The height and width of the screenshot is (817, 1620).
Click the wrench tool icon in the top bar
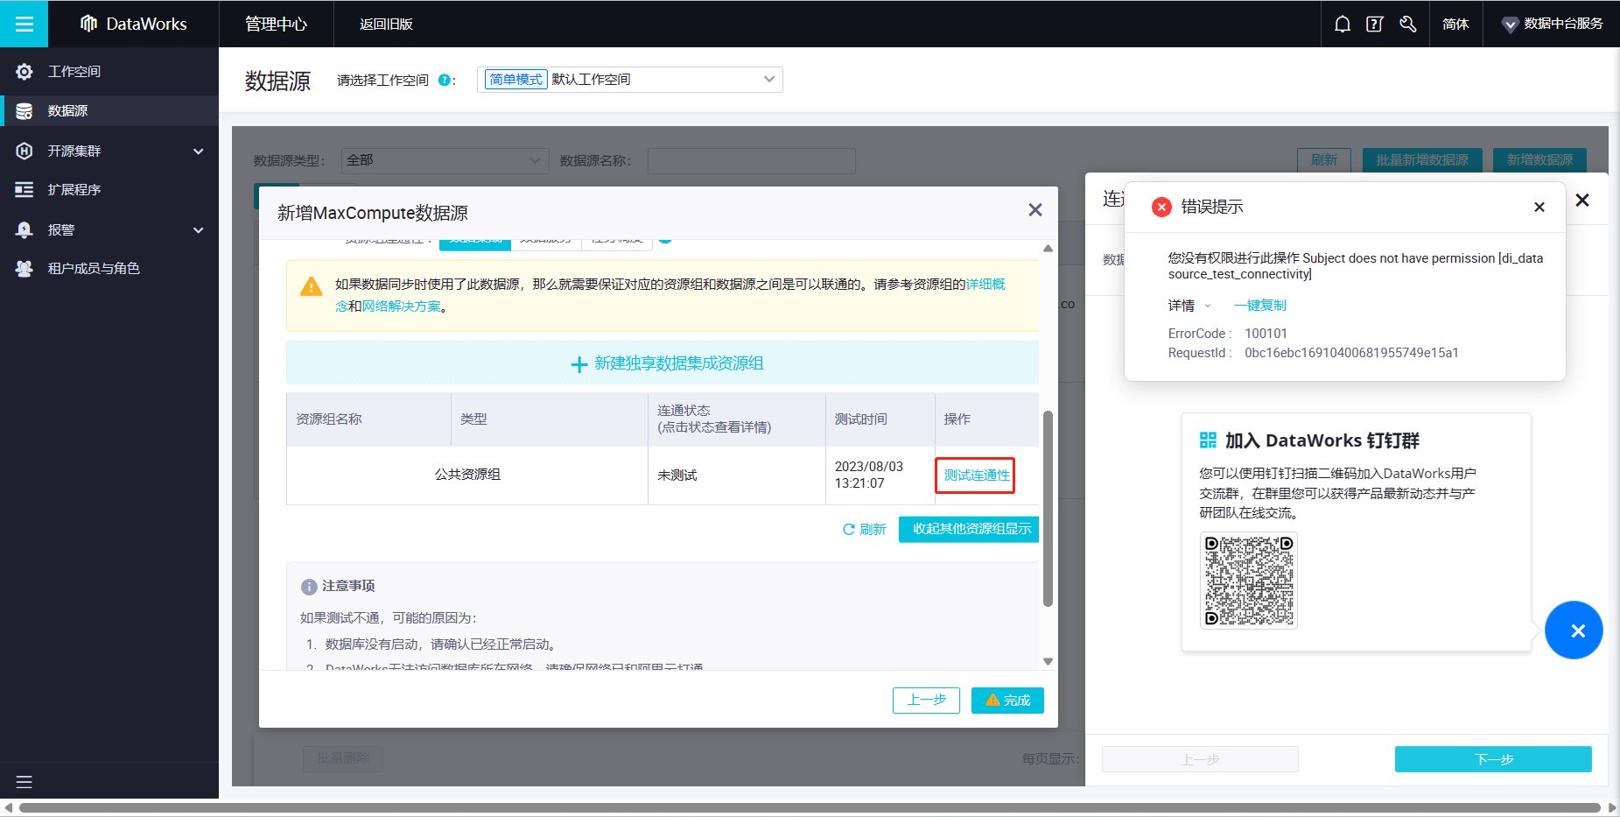pyautogui.click(x=1407, y=24)
